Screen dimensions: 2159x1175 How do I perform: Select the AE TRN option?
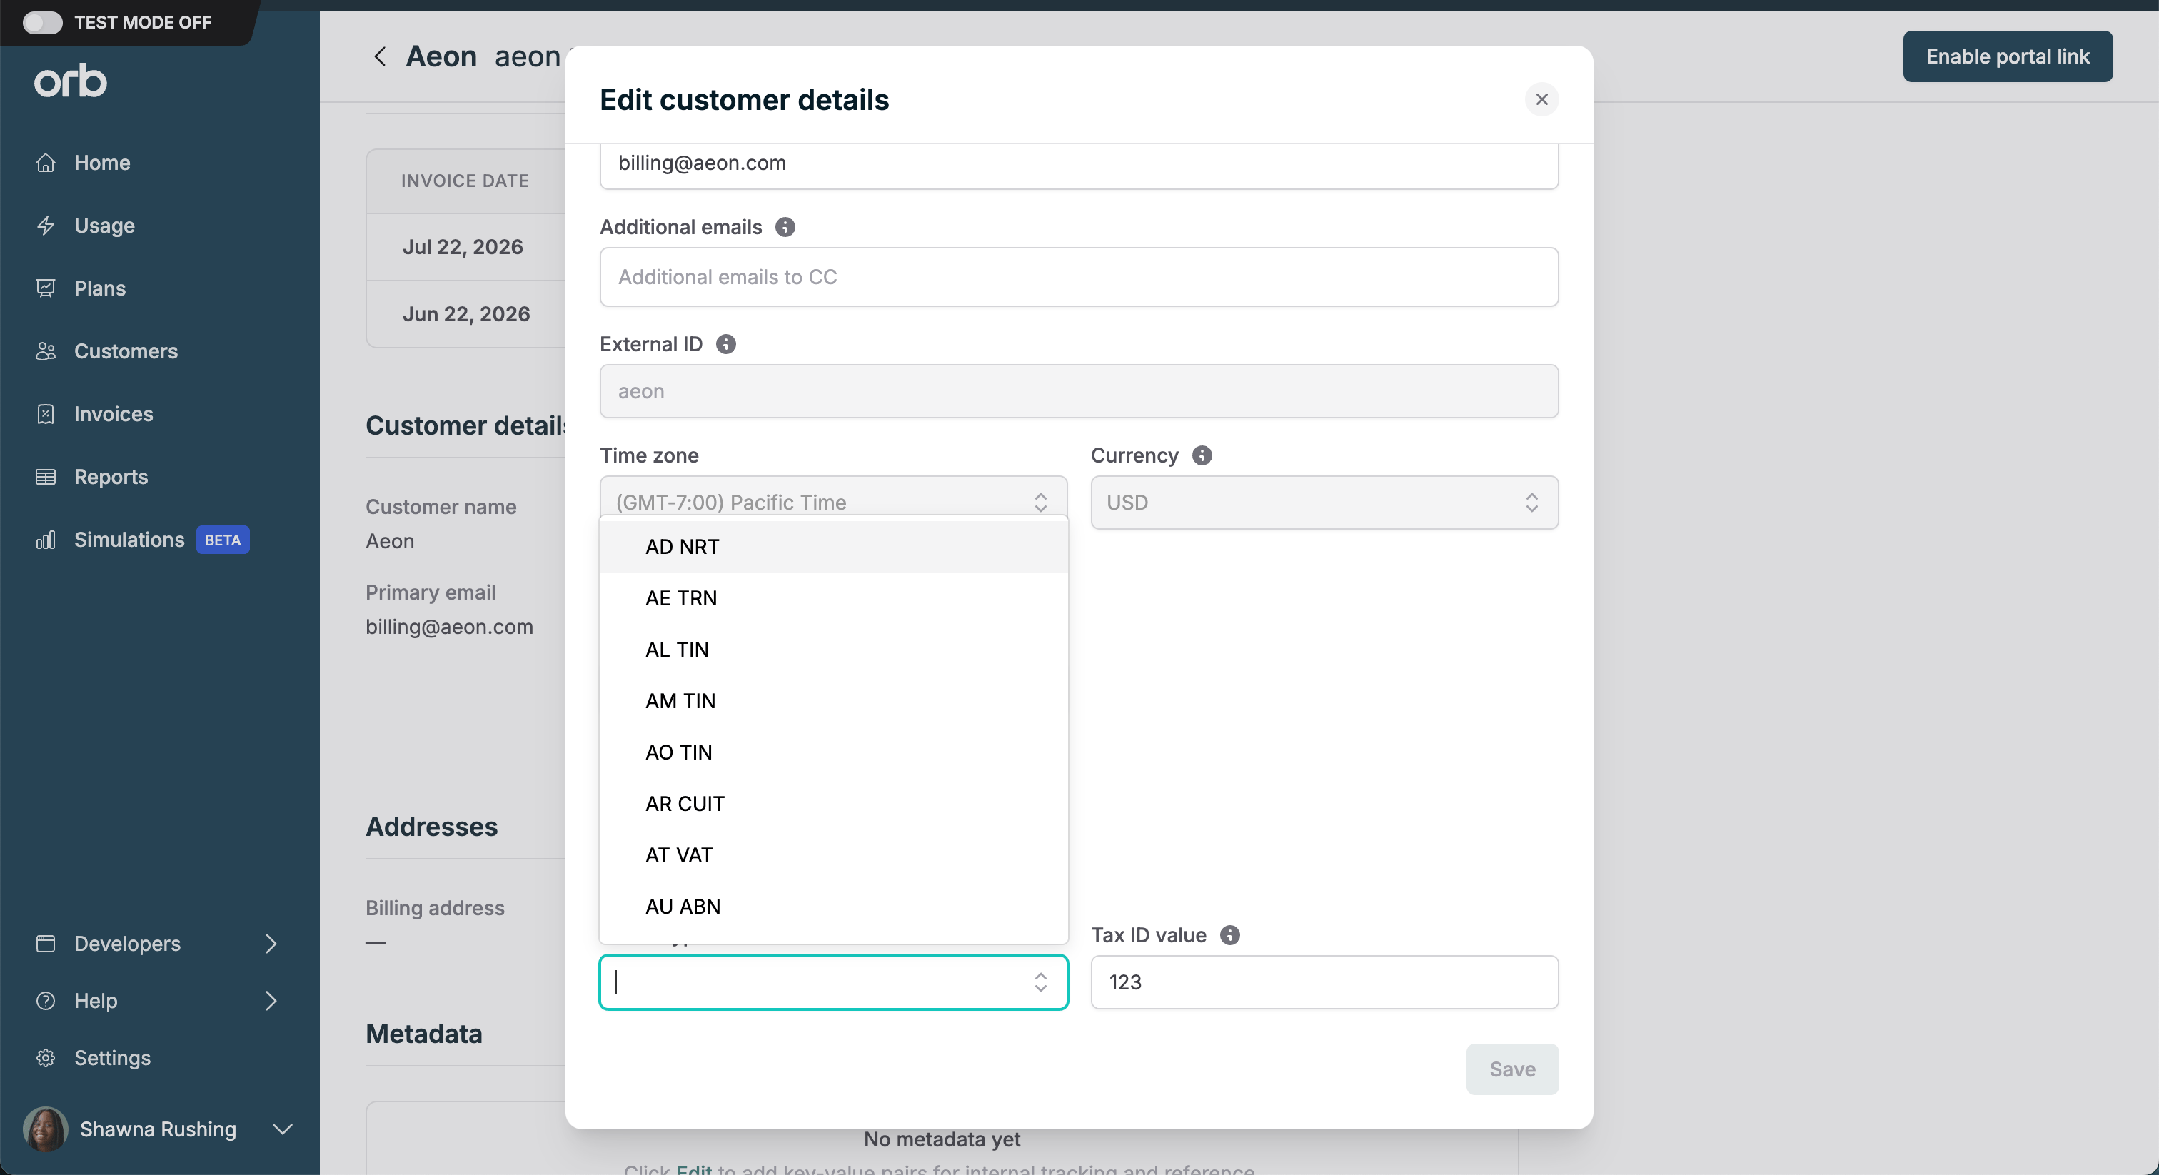point(833,598)
